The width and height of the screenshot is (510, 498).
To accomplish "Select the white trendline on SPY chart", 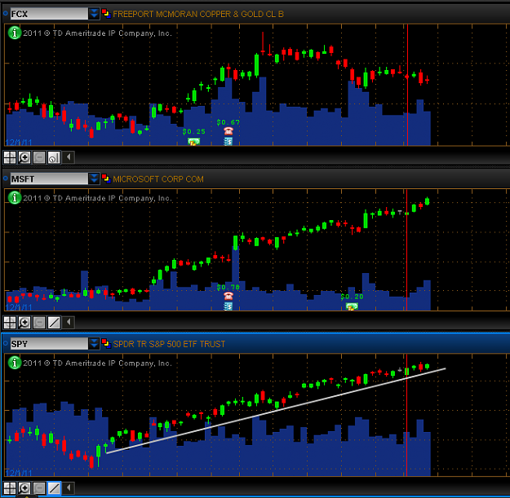I will [x=276, y=411].
